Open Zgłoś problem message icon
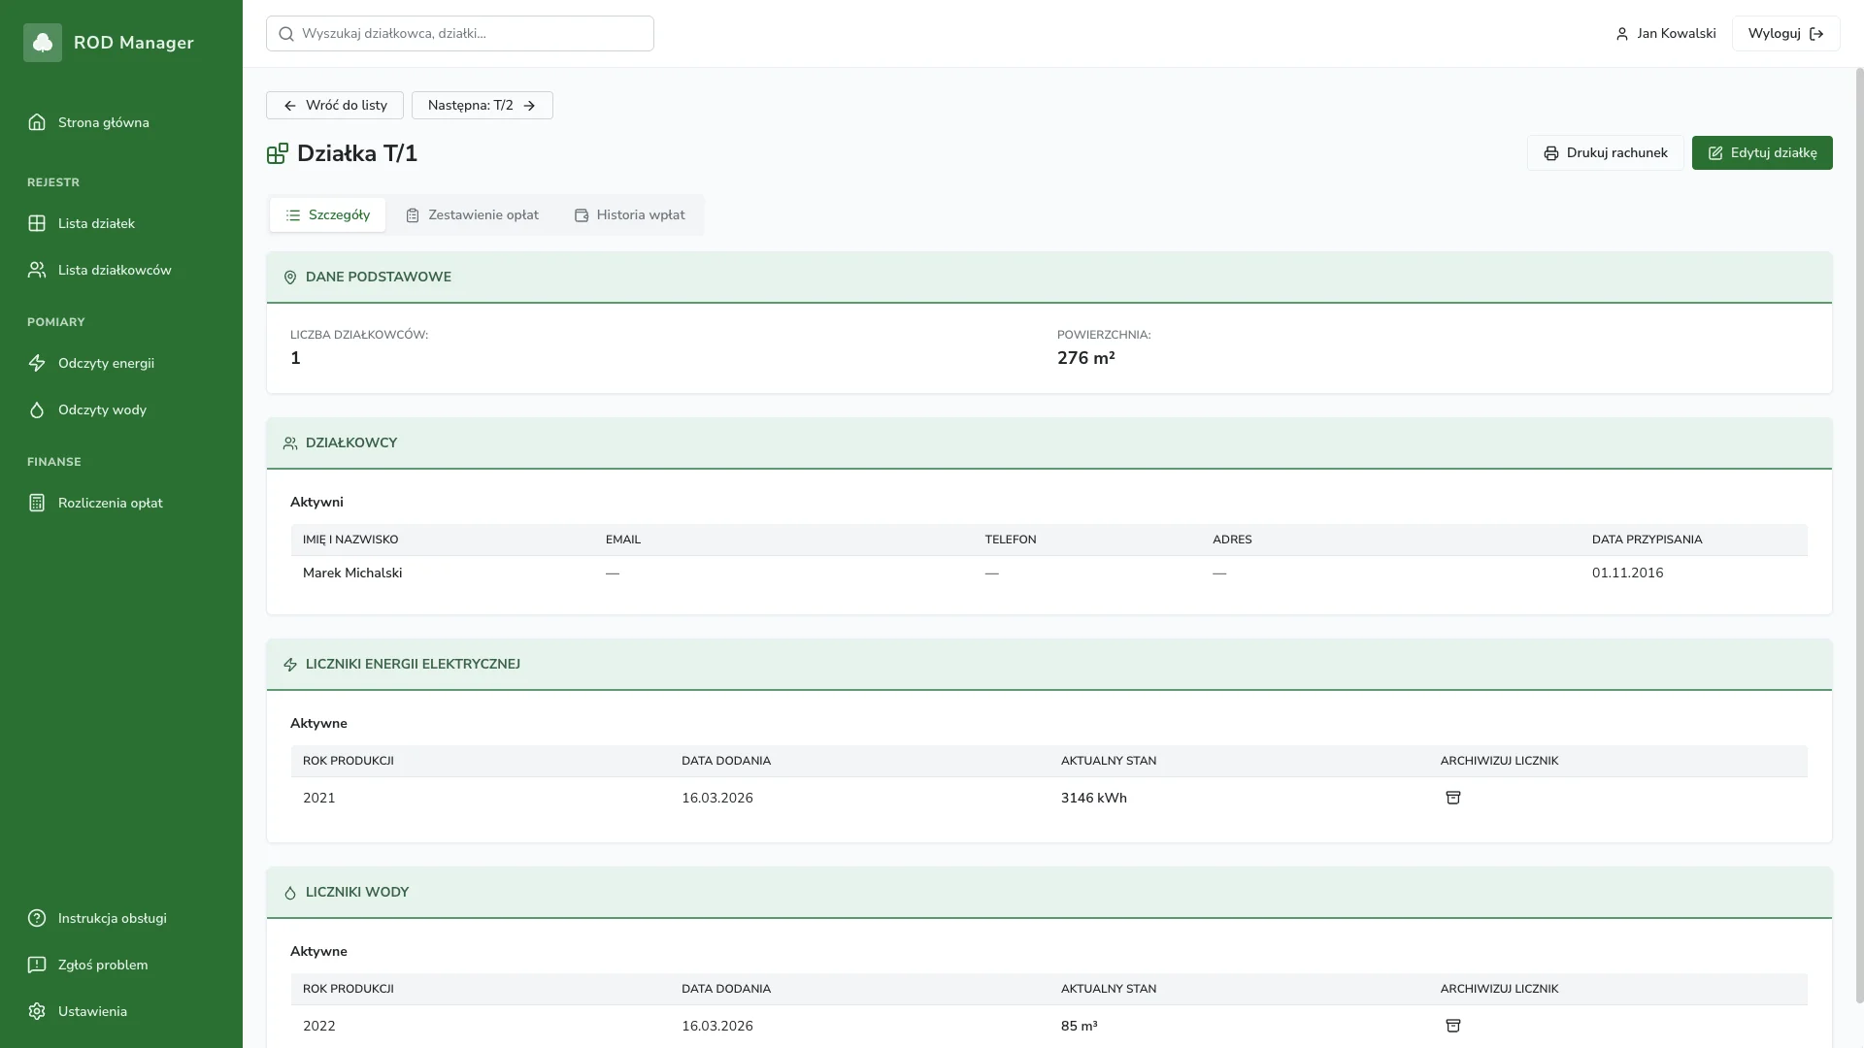 click(37, 965)
